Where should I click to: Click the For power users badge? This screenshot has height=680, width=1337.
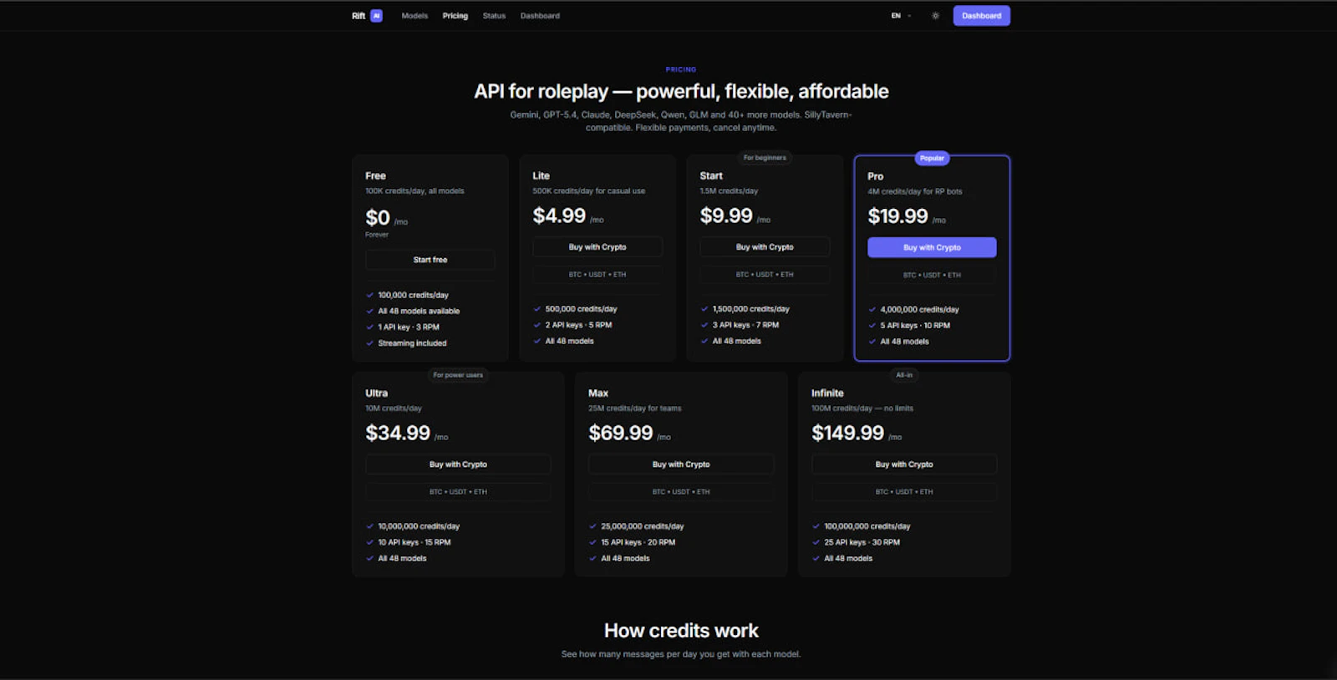(458, 375)
